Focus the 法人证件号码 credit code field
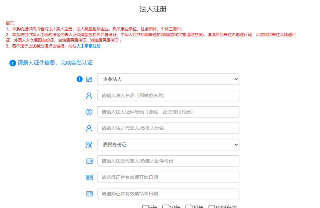Viewport: 320px width, 208px height. (x=168, y=112)
